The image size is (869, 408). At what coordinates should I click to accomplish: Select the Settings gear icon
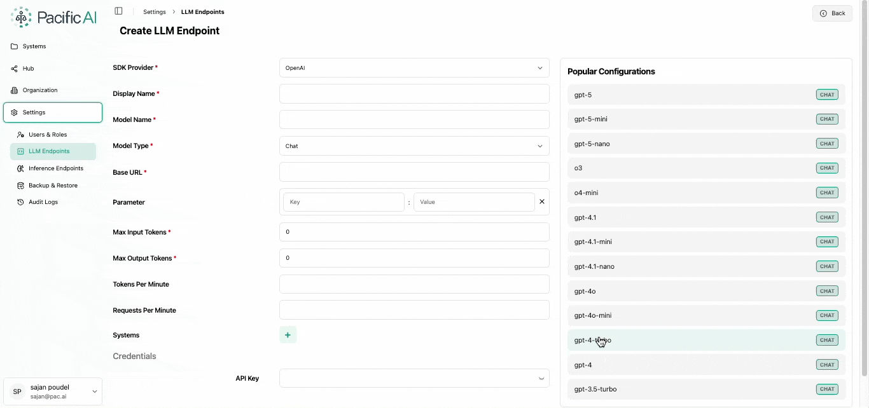tap(13, 112)
